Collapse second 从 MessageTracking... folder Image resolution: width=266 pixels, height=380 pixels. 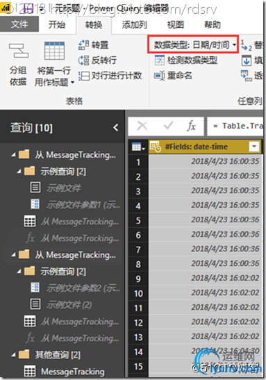click(x=14, y=254)
